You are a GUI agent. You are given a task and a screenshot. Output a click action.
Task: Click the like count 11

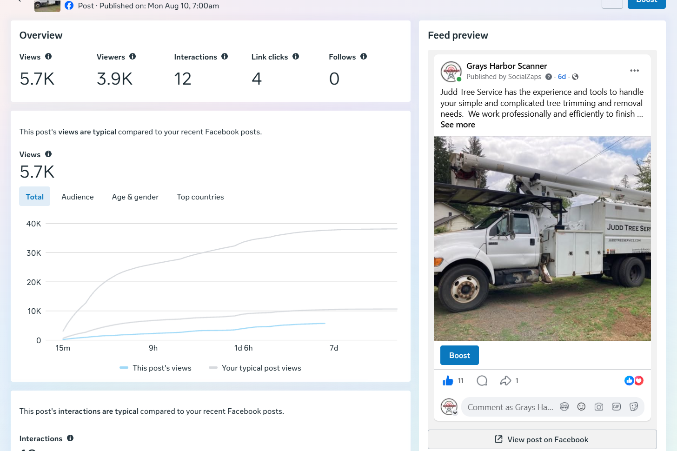point(461,381)
